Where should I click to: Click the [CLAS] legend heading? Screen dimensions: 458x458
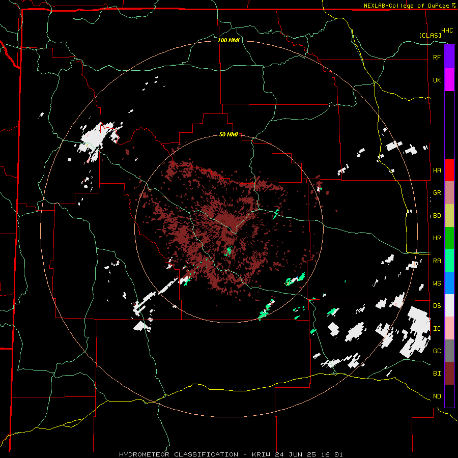pyautogui.click(x=430, y=35)
